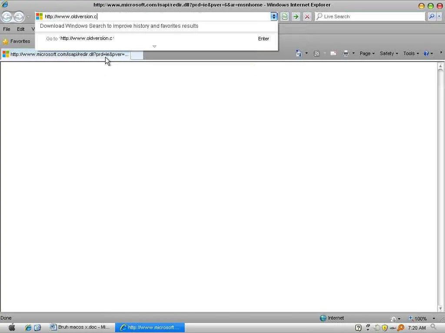Click the second quick launch icon
Screen dimensions: 445x333
37,328
